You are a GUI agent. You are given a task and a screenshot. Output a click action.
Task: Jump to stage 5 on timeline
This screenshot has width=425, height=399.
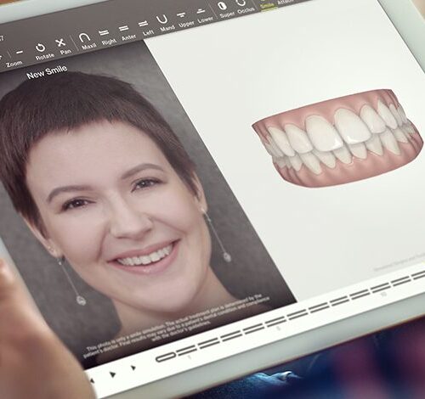(x=276, y=323)
